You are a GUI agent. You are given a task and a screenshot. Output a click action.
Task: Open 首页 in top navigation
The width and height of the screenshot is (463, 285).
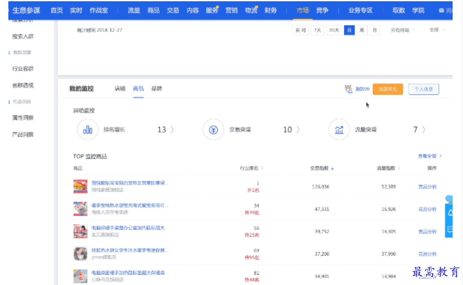click(x=57, y=10)
